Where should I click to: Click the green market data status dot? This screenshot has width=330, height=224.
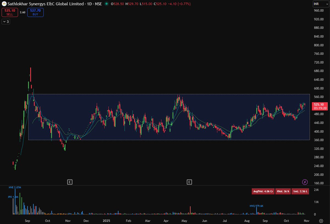coord(106,4)
